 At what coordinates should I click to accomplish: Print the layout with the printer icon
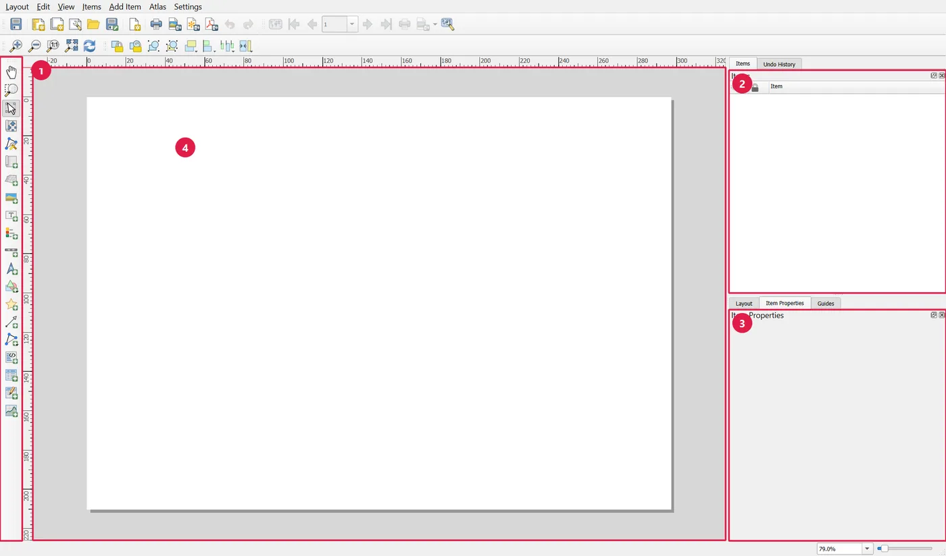click(x=156, y=24)
